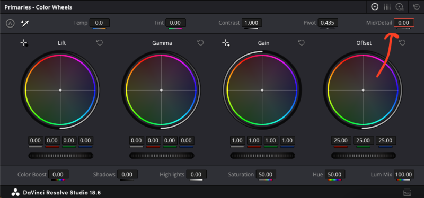The width and height of the screenshot is (424, 198).
Task: Select the Lum Mix value field
Action: click(404, 174)
